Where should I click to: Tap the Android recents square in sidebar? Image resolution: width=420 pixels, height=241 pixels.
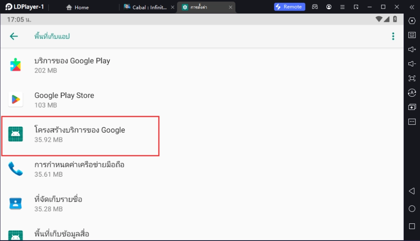pyautogui.click(x=412, y=226)
